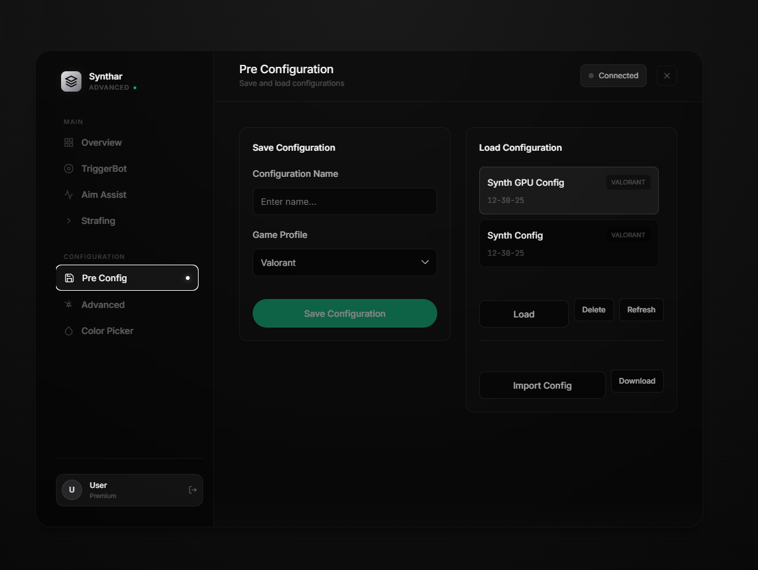Click the Color Picker droplet icon
This screenshot has height=570, width=758.
68,331
